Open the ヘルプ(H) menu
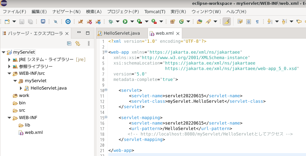306x156 pixels. pos(236,12)
